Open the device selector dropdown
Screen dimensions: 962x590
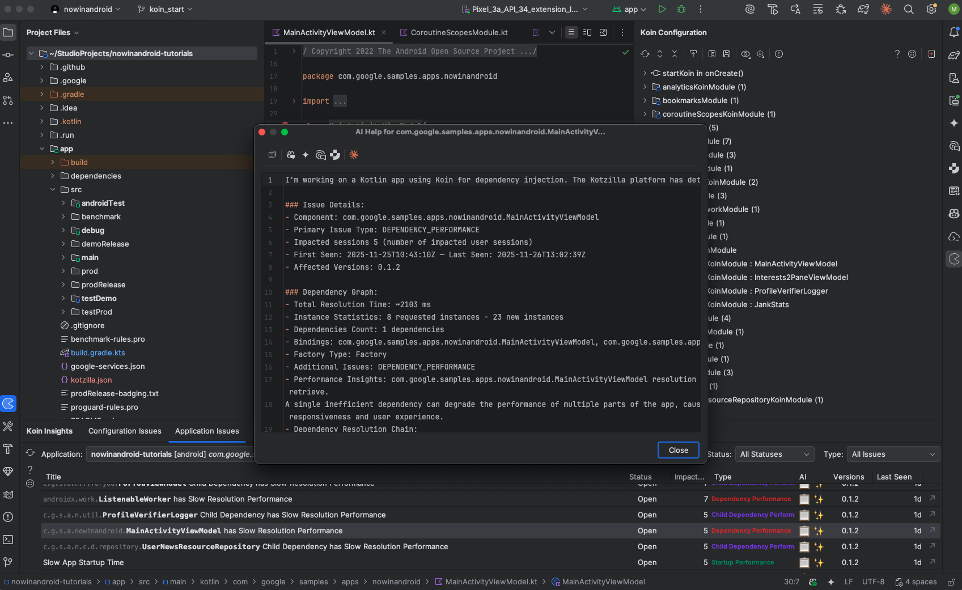(x=525, y=9)
